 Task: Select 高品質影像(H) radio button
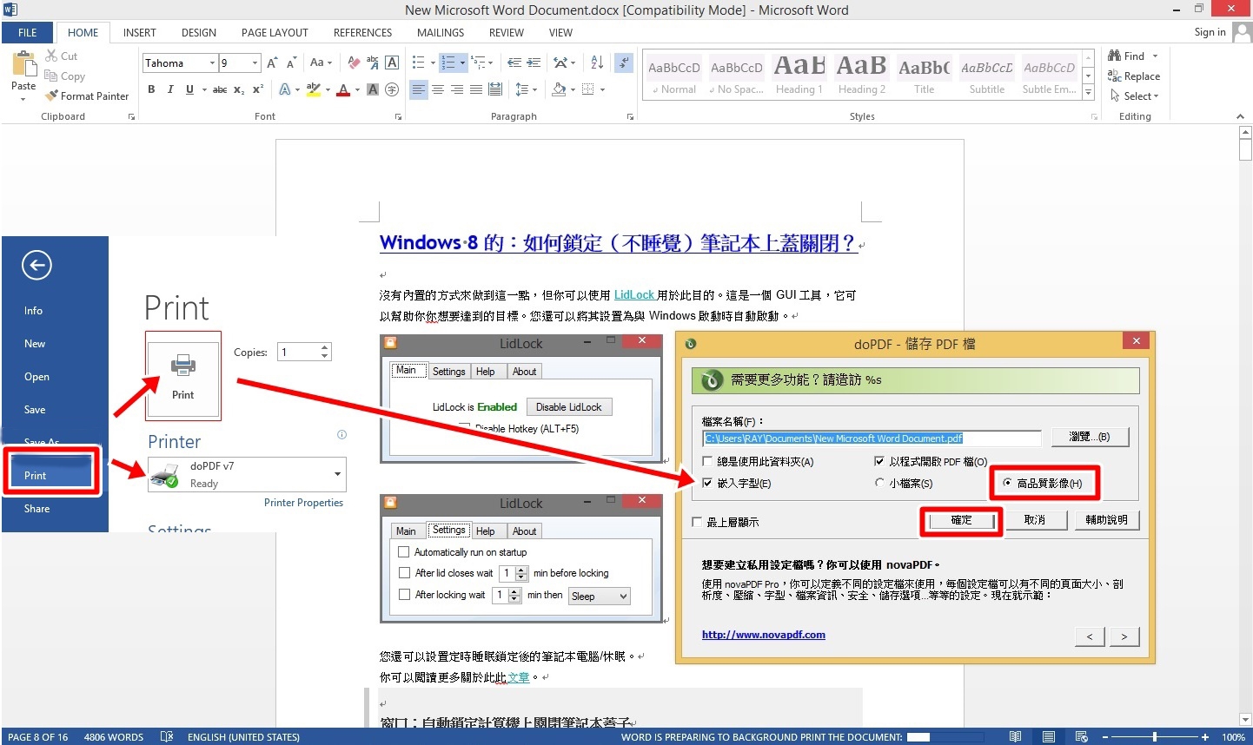point(1007,484)
